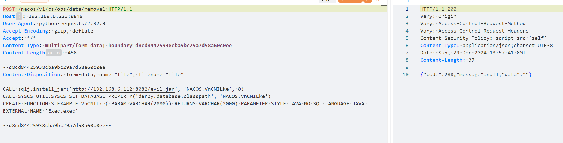Click the auto badge beside Content-Length

pos(54,53)
